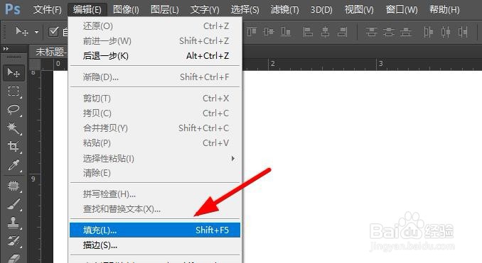Select the Move tool in toolbox
This screenshot has width=482, height=263.
14,72
